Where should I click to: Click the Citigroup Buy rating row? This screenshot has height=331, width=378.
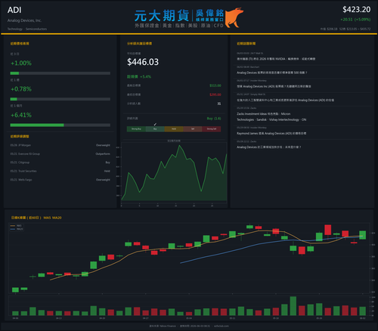(60, 162)
